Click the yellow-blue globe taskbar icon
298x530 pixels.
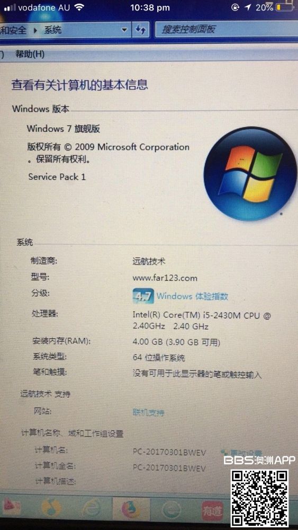[51, 508]
